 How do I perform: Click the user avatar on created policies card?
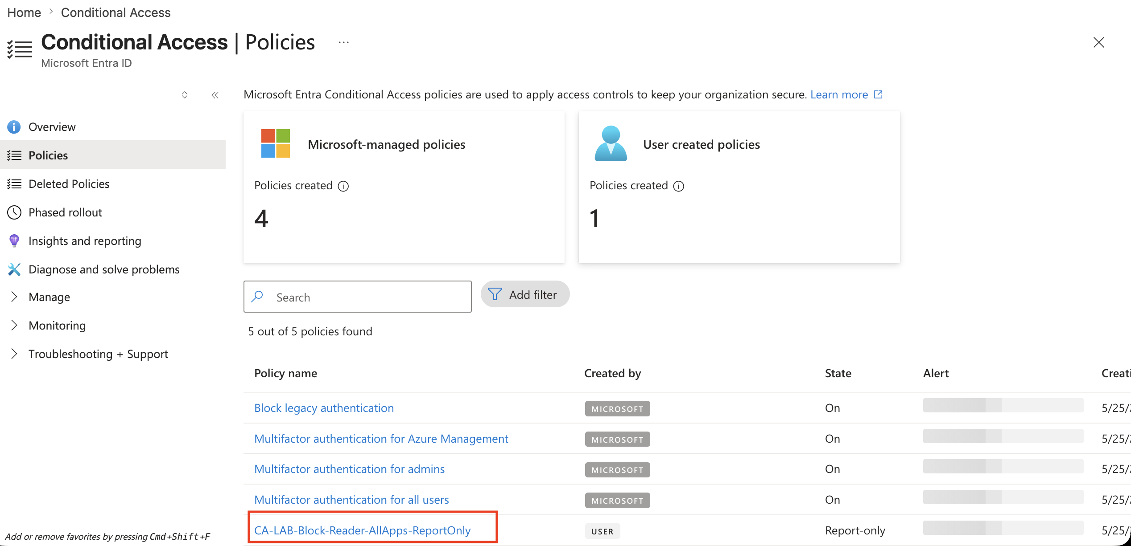point(611,143)
